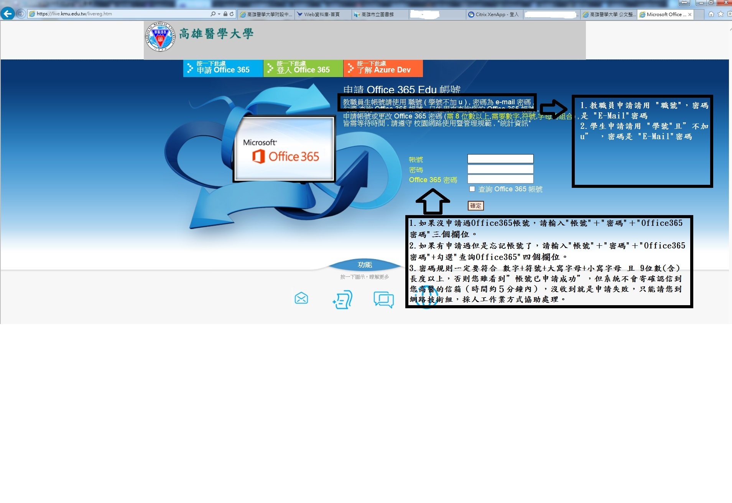
Task: Click the Office 365 密碼 input field
Action: 500,179
